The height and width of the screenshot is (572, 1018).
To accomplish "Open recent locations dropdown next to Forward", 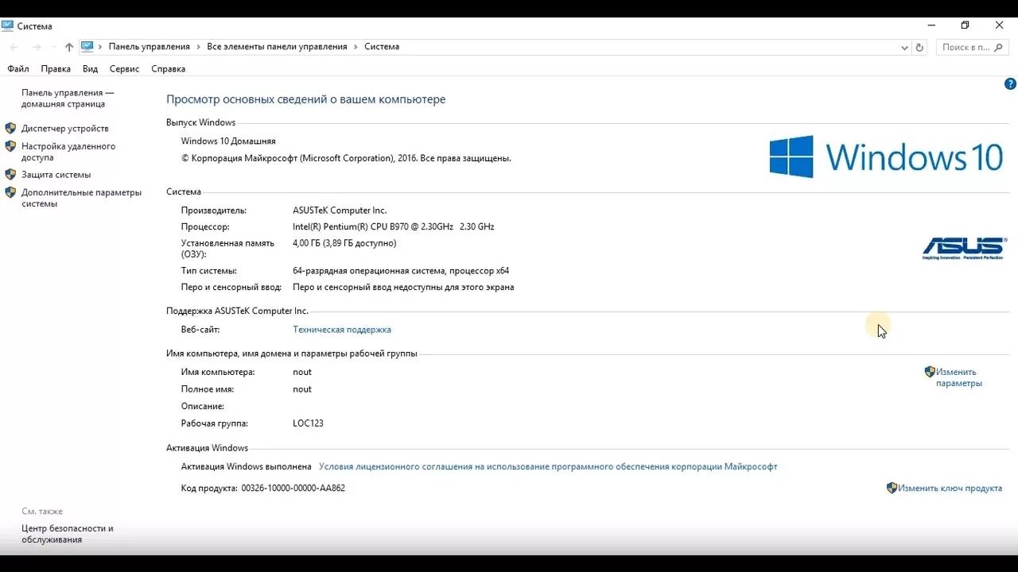I will pos(53,47).
